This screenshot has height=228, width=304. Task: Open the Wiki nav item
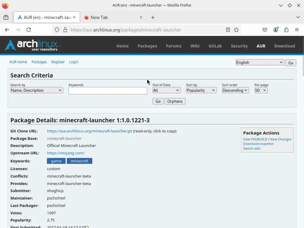pos(195,46)
